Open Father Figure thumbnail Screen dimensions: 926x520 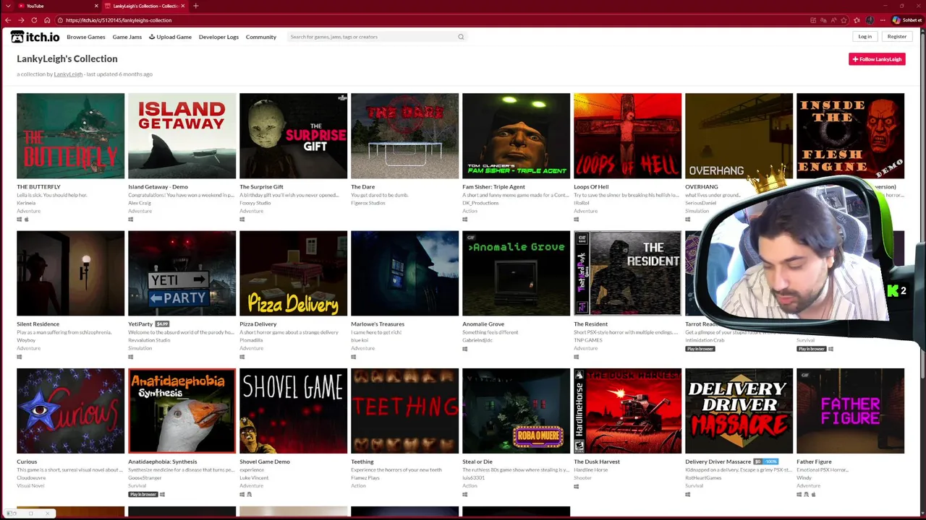(851, 411)
